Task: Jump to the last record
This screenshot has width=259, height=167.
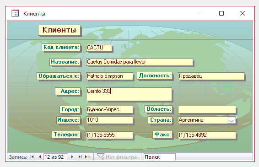Action: (80, 157)
